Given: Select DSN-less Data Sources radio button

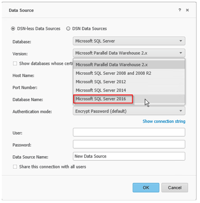Looking at the screenshot, I should 13,28.
